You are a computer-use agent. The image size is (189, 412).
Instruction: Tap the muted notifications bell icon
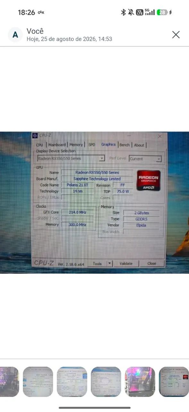131,12
